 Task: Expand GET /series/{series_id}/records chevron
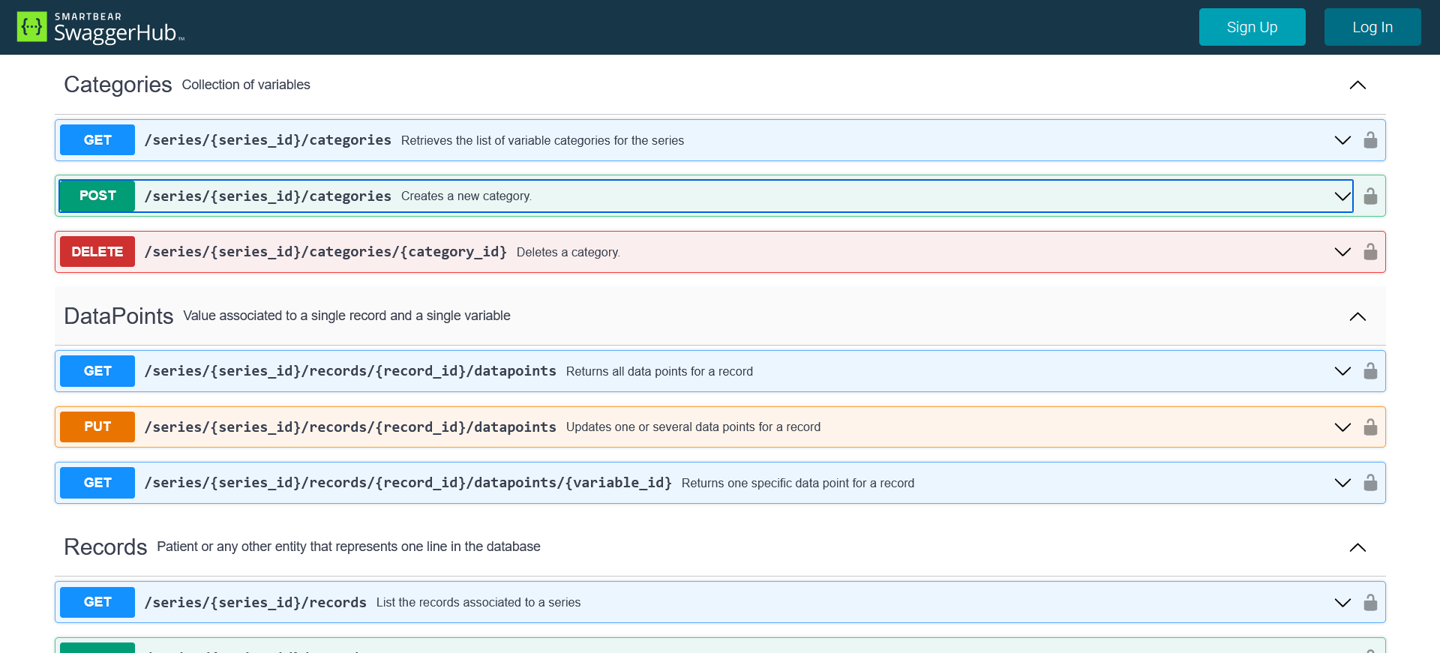[x=1342, y=603]
